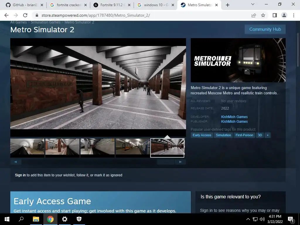Image resolution: width=300 pixels, height=225 pixels.
Task: Select the first tunnel screenshot thumbnail
Action: click(27, 148)
